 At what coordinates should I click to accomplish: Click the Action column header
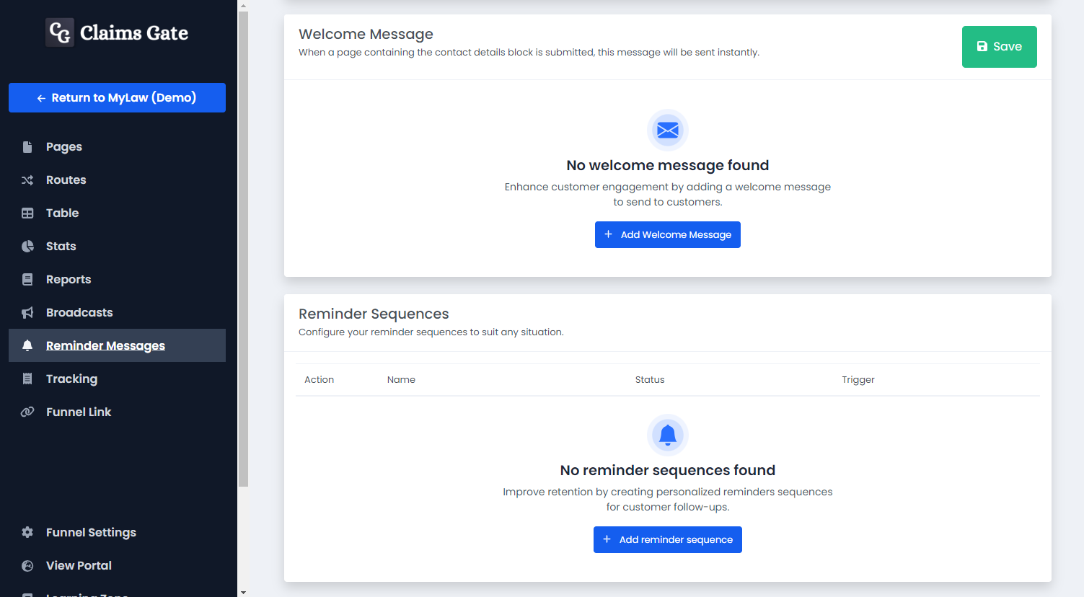tap(319, 379)
